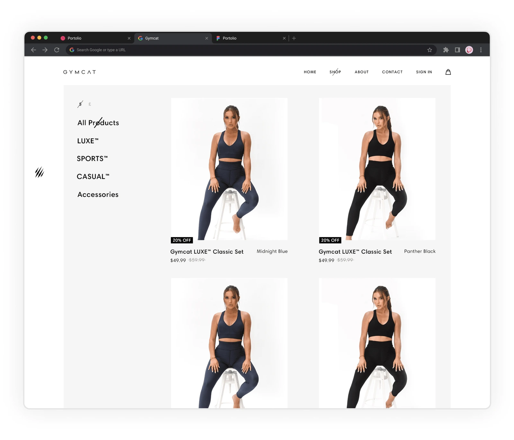Click SIGN IN link

(424, 72)
